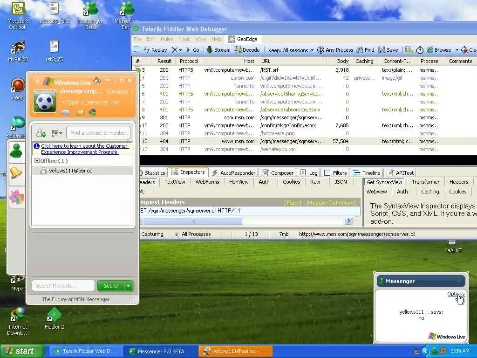Click the email envelope icon in Messenger
477x358 pixels.
[65, 112]
